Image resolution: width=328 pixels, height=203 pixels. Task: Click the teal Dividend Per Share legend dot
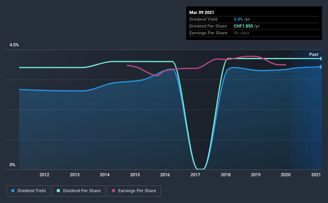(x=58, y=191)
